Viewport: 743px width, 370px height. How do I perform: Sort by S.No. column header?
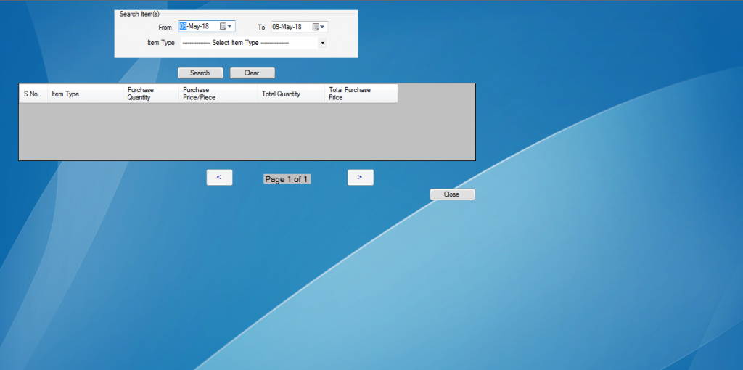33,94
